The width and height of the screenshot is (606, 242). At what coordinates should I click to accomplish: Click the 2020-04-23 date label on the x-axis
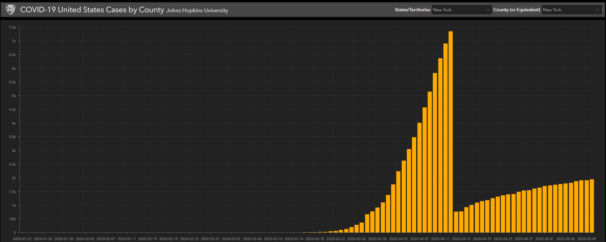coord(503,239)
